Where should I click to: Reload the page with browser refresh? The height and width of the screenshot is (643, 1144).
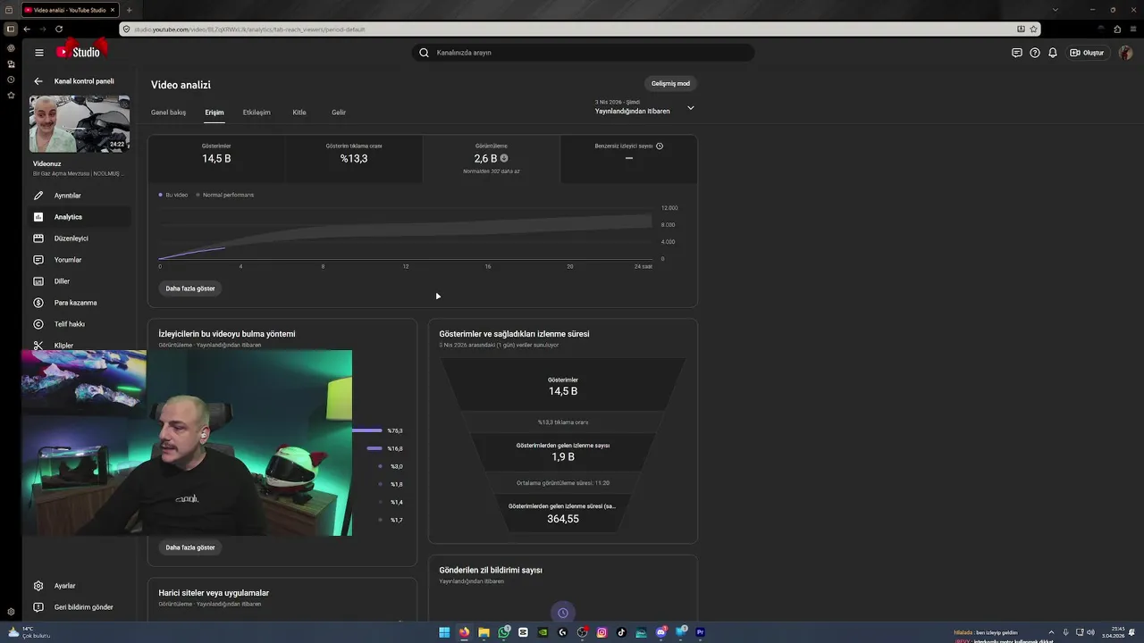(59, 29)
